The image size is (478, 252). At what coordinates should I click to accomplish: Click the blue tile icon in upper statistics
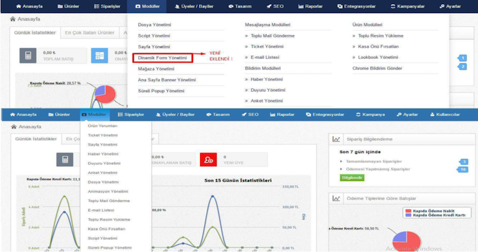[x=99, y=55]
